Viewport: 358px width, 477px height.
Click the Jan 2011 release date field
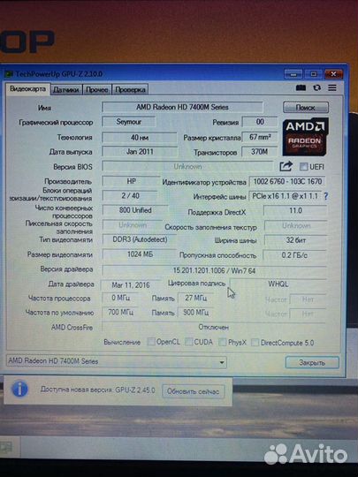(x=140, y=152)
